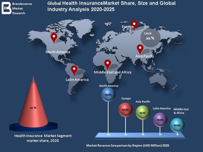The width and height of the screenshot is (203, 152).
Task: Click the CAGR xx % circle
Action: pyautogui.click(x=150, y=37)
